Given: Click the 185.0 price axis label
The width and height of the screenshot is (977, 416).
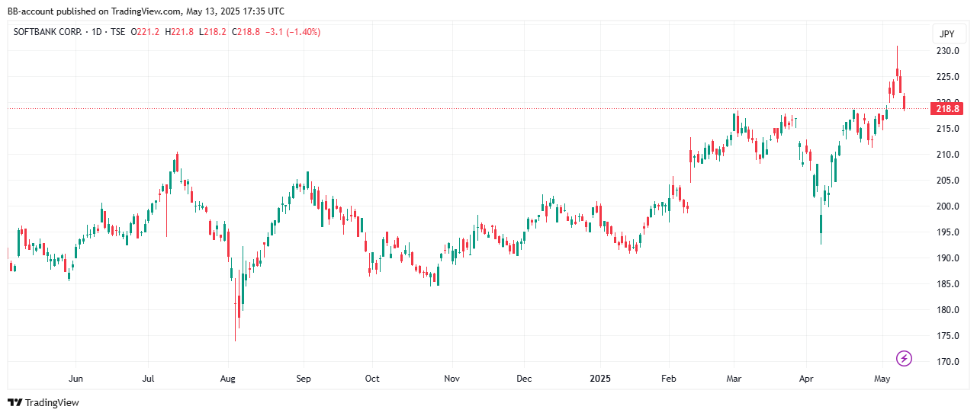Looking at the screenshot, I should tap(948, 284).
